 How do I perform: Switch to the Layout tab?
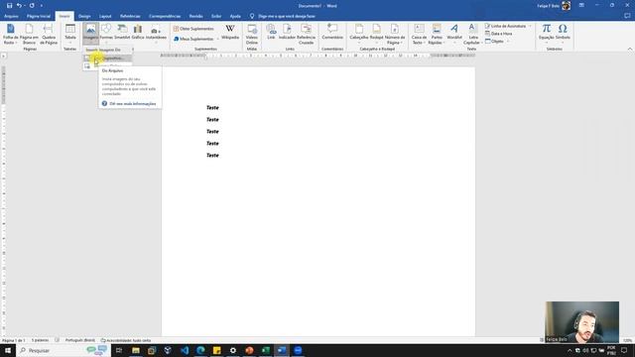pos(105,16)
